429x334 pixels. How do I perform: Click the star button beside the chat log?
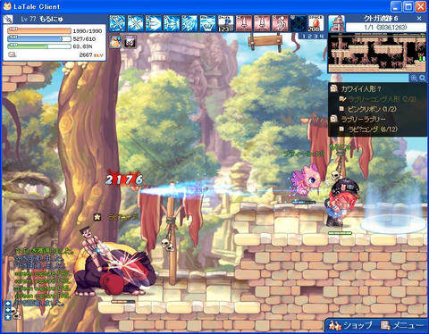tap(8, 317)
